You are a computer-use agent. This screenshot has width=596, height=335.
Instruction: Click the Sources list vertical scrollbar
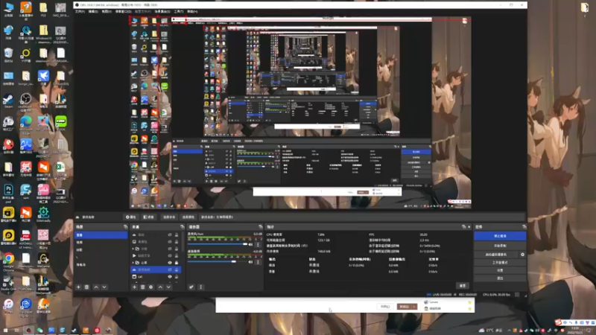183,241
